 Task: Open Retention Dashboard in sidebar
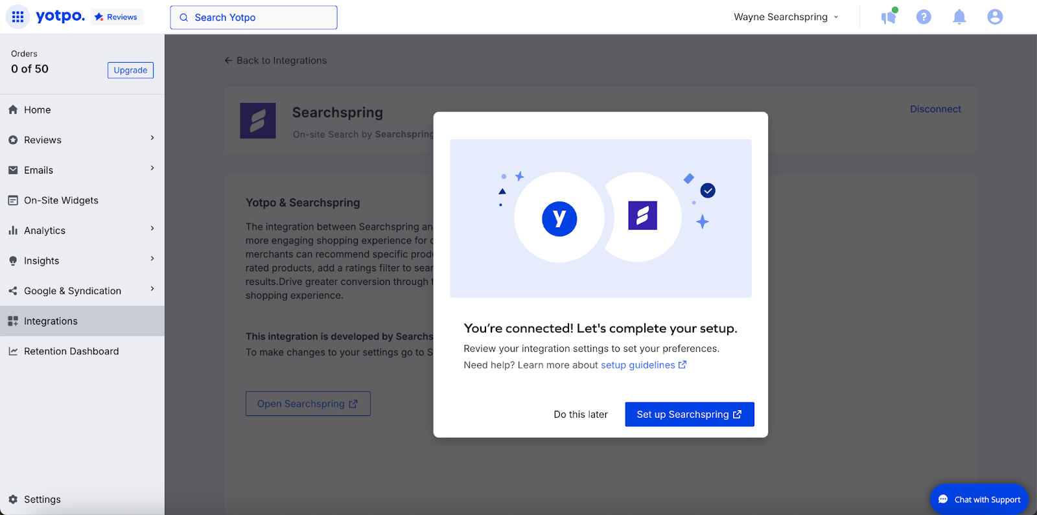[82, 351]
